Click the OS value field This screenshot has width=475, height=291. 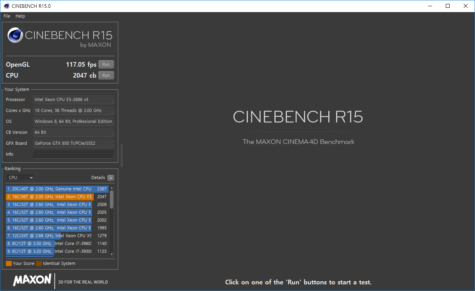(x=73, y=121)
